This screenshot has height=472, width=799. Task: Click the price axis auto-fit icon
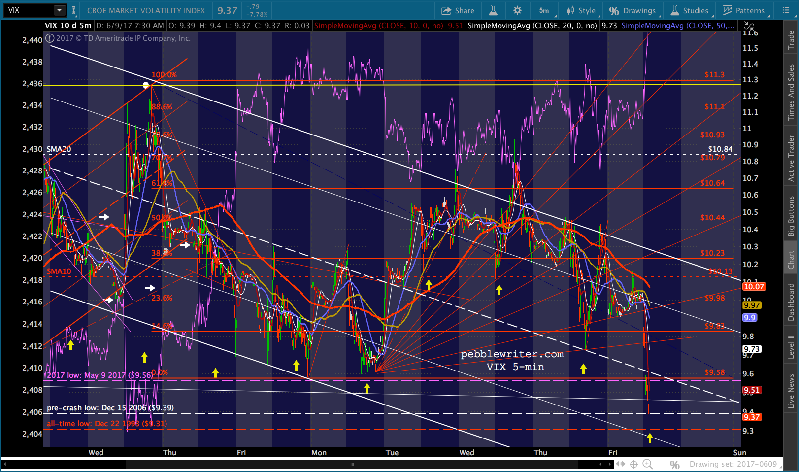(x=749, y=26)
